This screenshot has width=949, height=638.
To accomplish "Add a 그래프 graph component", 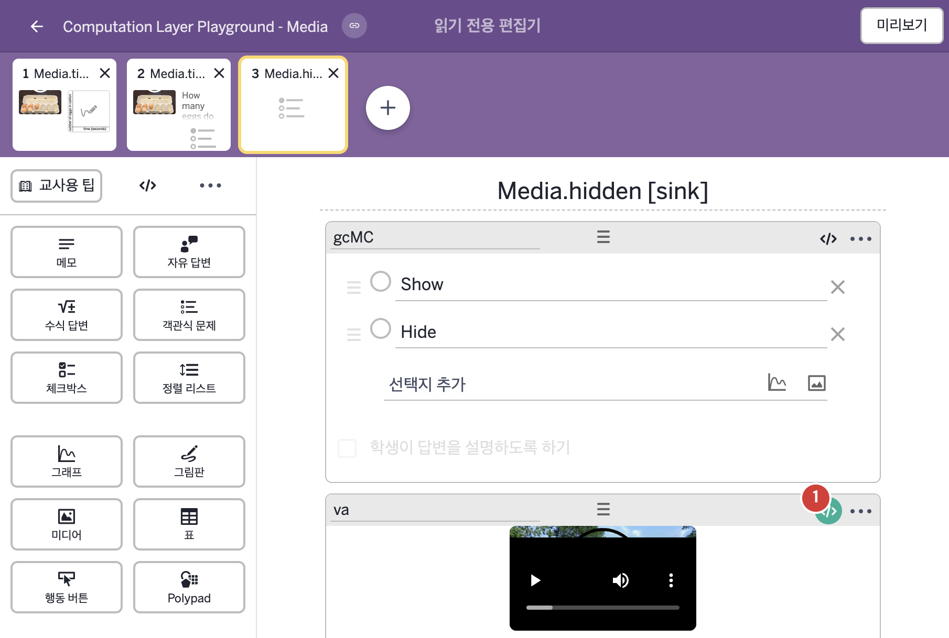I will point(67,461).
